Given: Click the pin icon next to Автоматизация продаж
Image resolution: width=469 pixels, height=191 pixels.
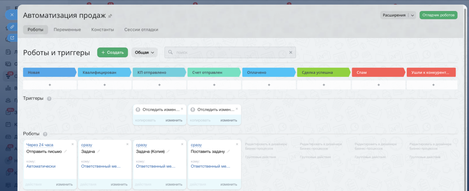Looking at the screenshot, I should [x=110, y=16].
